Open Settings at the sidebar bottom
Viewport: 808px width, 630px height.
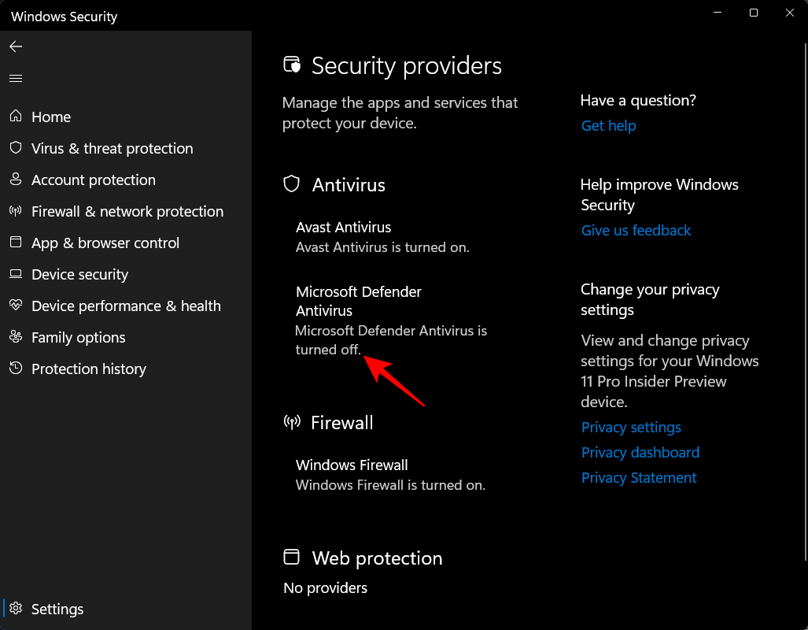point(57,609)
